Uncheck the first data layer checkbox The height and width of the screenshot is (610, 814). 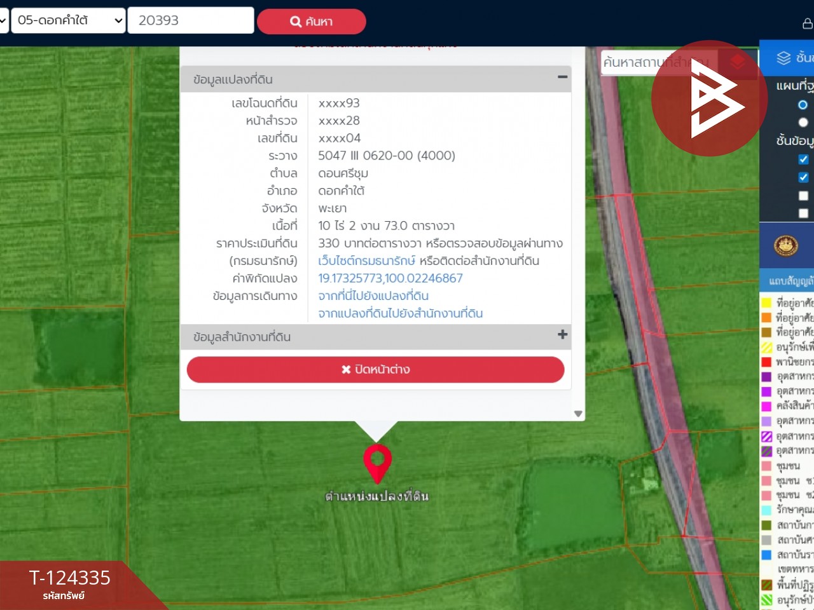coord(803,159)
